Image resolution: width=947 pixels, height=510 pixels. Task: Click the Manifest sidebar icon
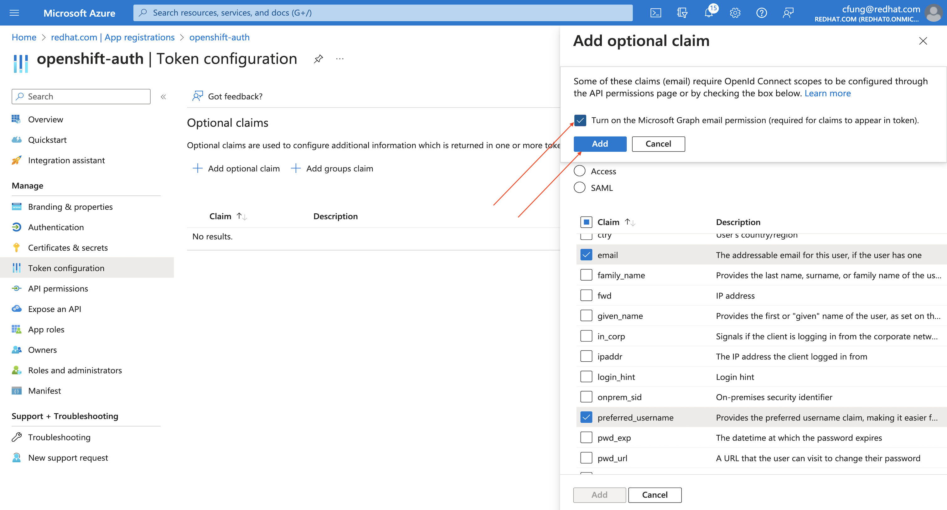point(17,390)
